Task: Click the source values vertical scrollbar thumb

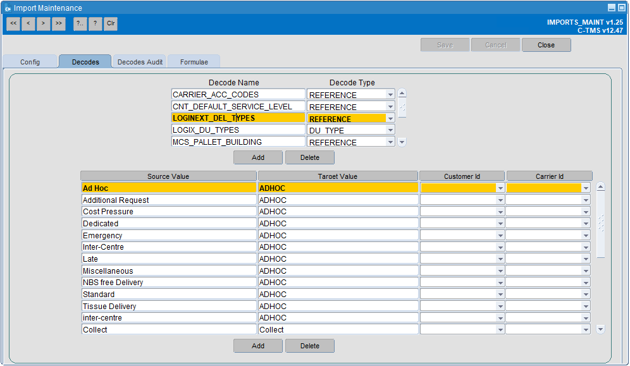Action: tap(601, 225)
